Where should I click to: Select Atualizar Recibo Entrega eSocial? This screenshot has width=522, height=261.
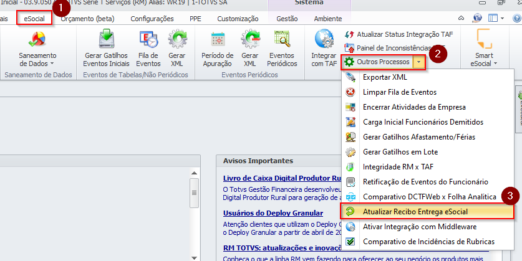(x=427, y=212)
